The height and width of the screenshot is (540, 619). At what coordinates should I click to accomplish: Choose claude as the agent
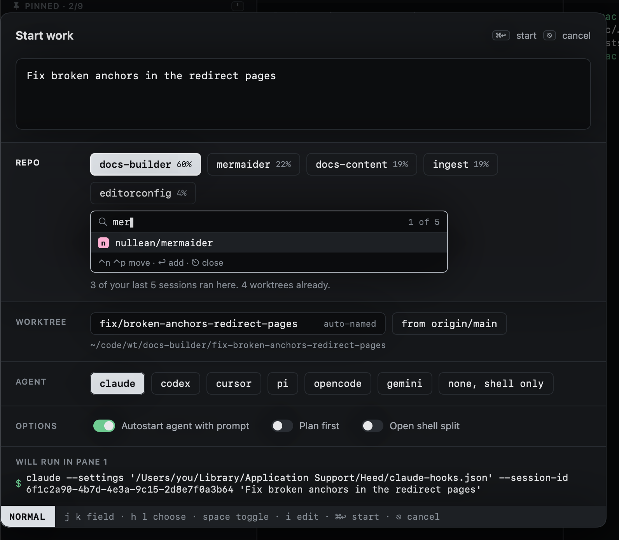click(117, 383)
